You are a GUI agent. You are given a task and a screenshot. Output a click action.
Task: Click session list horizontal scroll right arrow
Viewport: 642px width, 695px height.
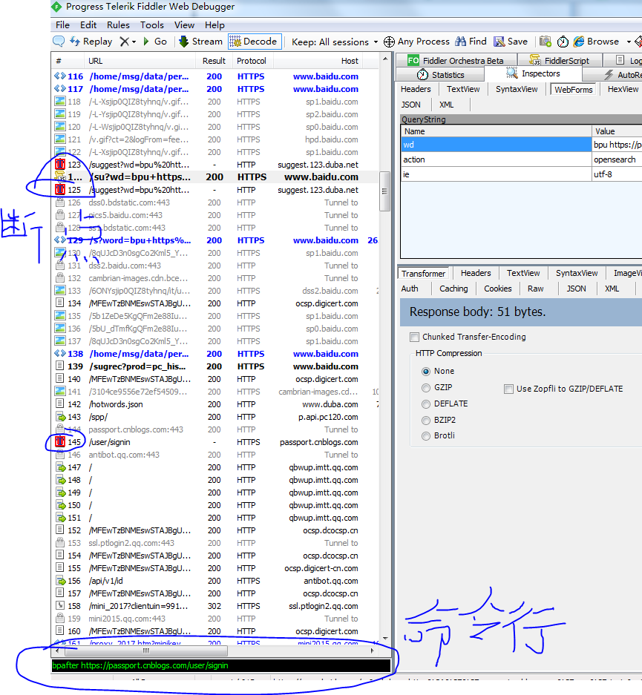coord(372,650)
